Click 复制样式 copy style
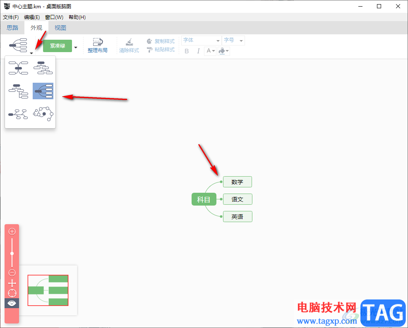This screenshot has height=328, width=408. pyautogui.click(x=161, y=41)
